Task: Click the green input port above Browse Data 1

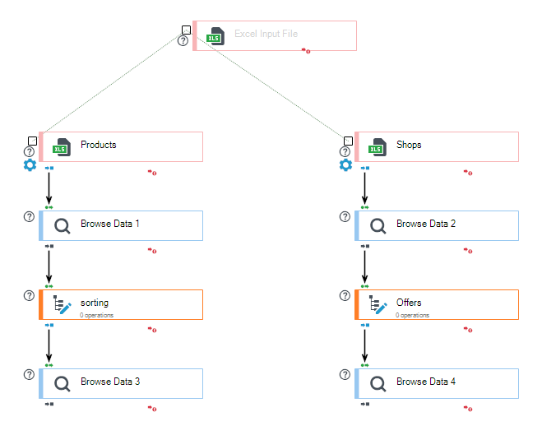Action: click(49, 207)
